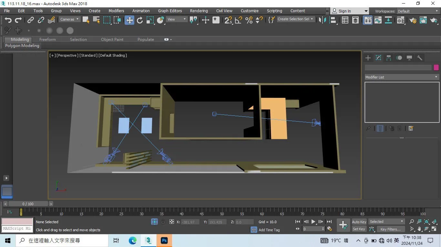Image resolution: width=441 pixels, height=247 pixels.
Task: Open the Select by Name dialog
Action: click(x=96, y=20)
